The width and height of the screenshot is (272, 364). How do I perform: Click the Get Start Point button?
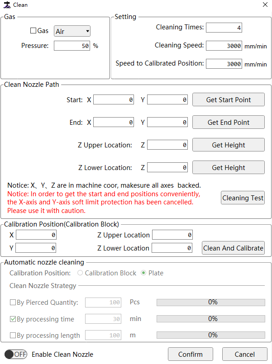229,99
